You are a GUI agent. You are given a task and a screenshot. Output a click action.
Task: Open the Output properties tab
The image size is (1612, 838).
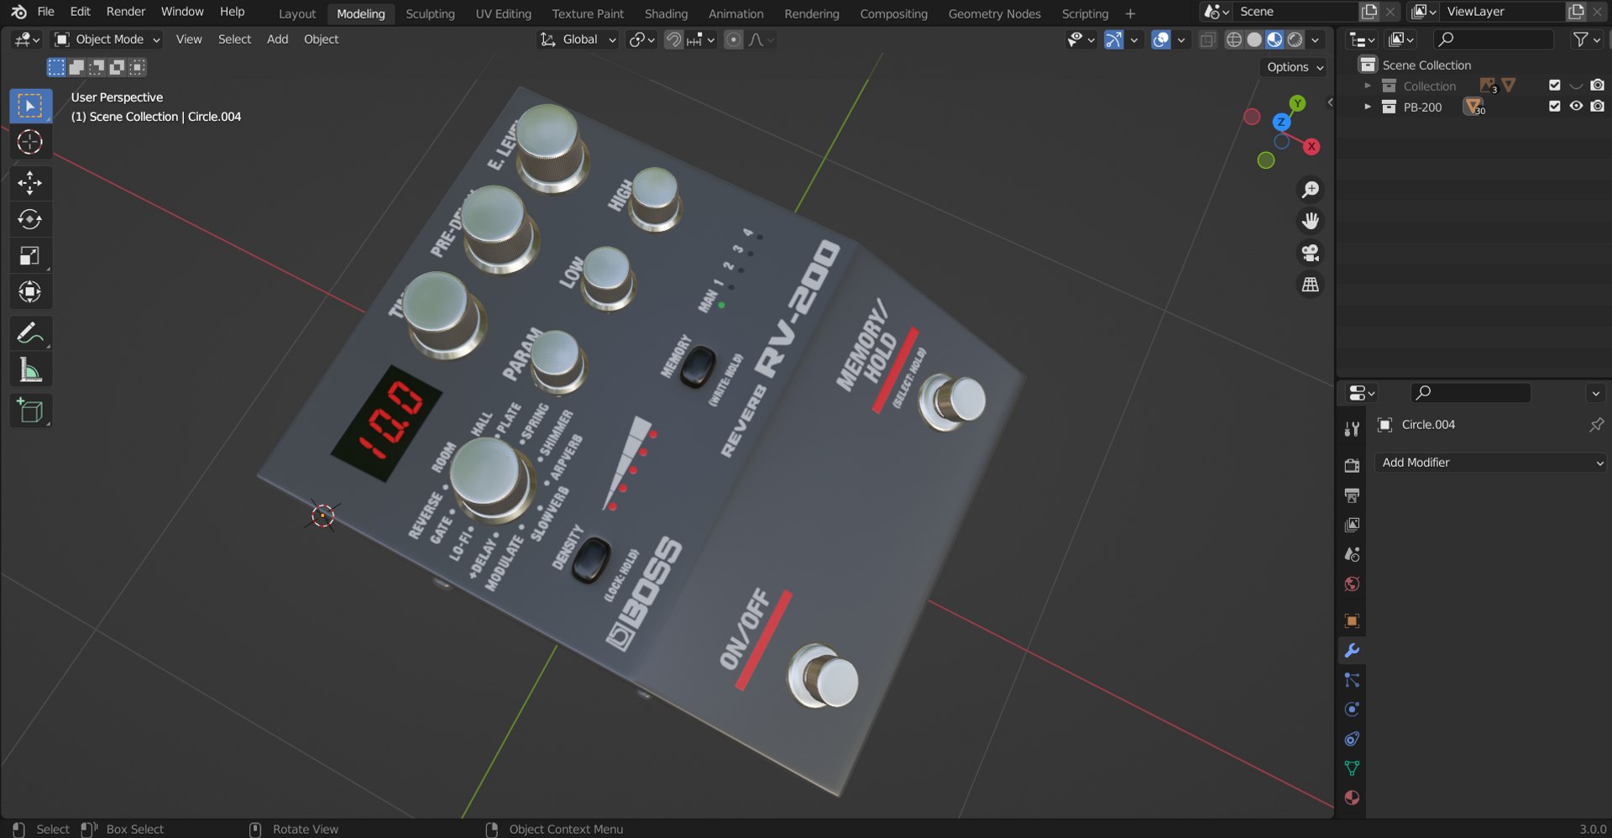coord(1352,495)
